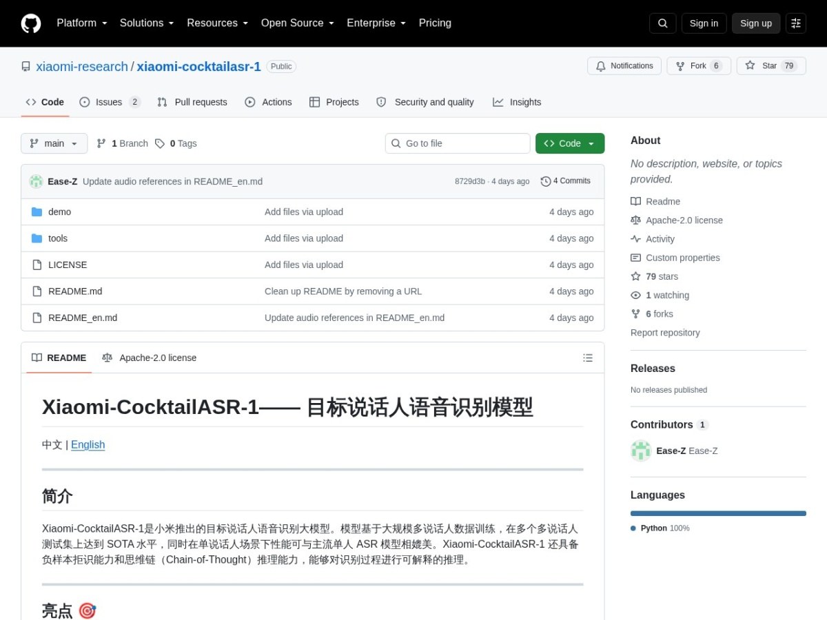827x620 pixels.
Task: Open the Insights tab
Action: click(x=517, y=102)
